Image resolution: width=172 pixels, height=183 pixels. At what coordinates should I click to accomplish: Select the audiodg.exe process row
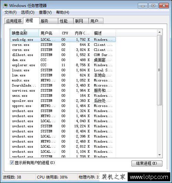click(x=63, y=39)
